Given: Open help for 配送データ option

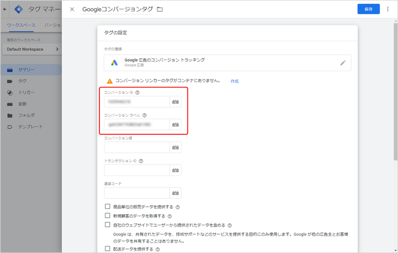Looking at the screenshot, I should coord(158,250).
